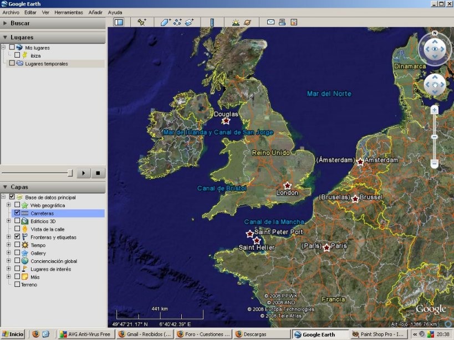The width and height of the screenshot is (454, 340).
Task: Toggle the sidebar panel button
Action: (x=119, y=22)
